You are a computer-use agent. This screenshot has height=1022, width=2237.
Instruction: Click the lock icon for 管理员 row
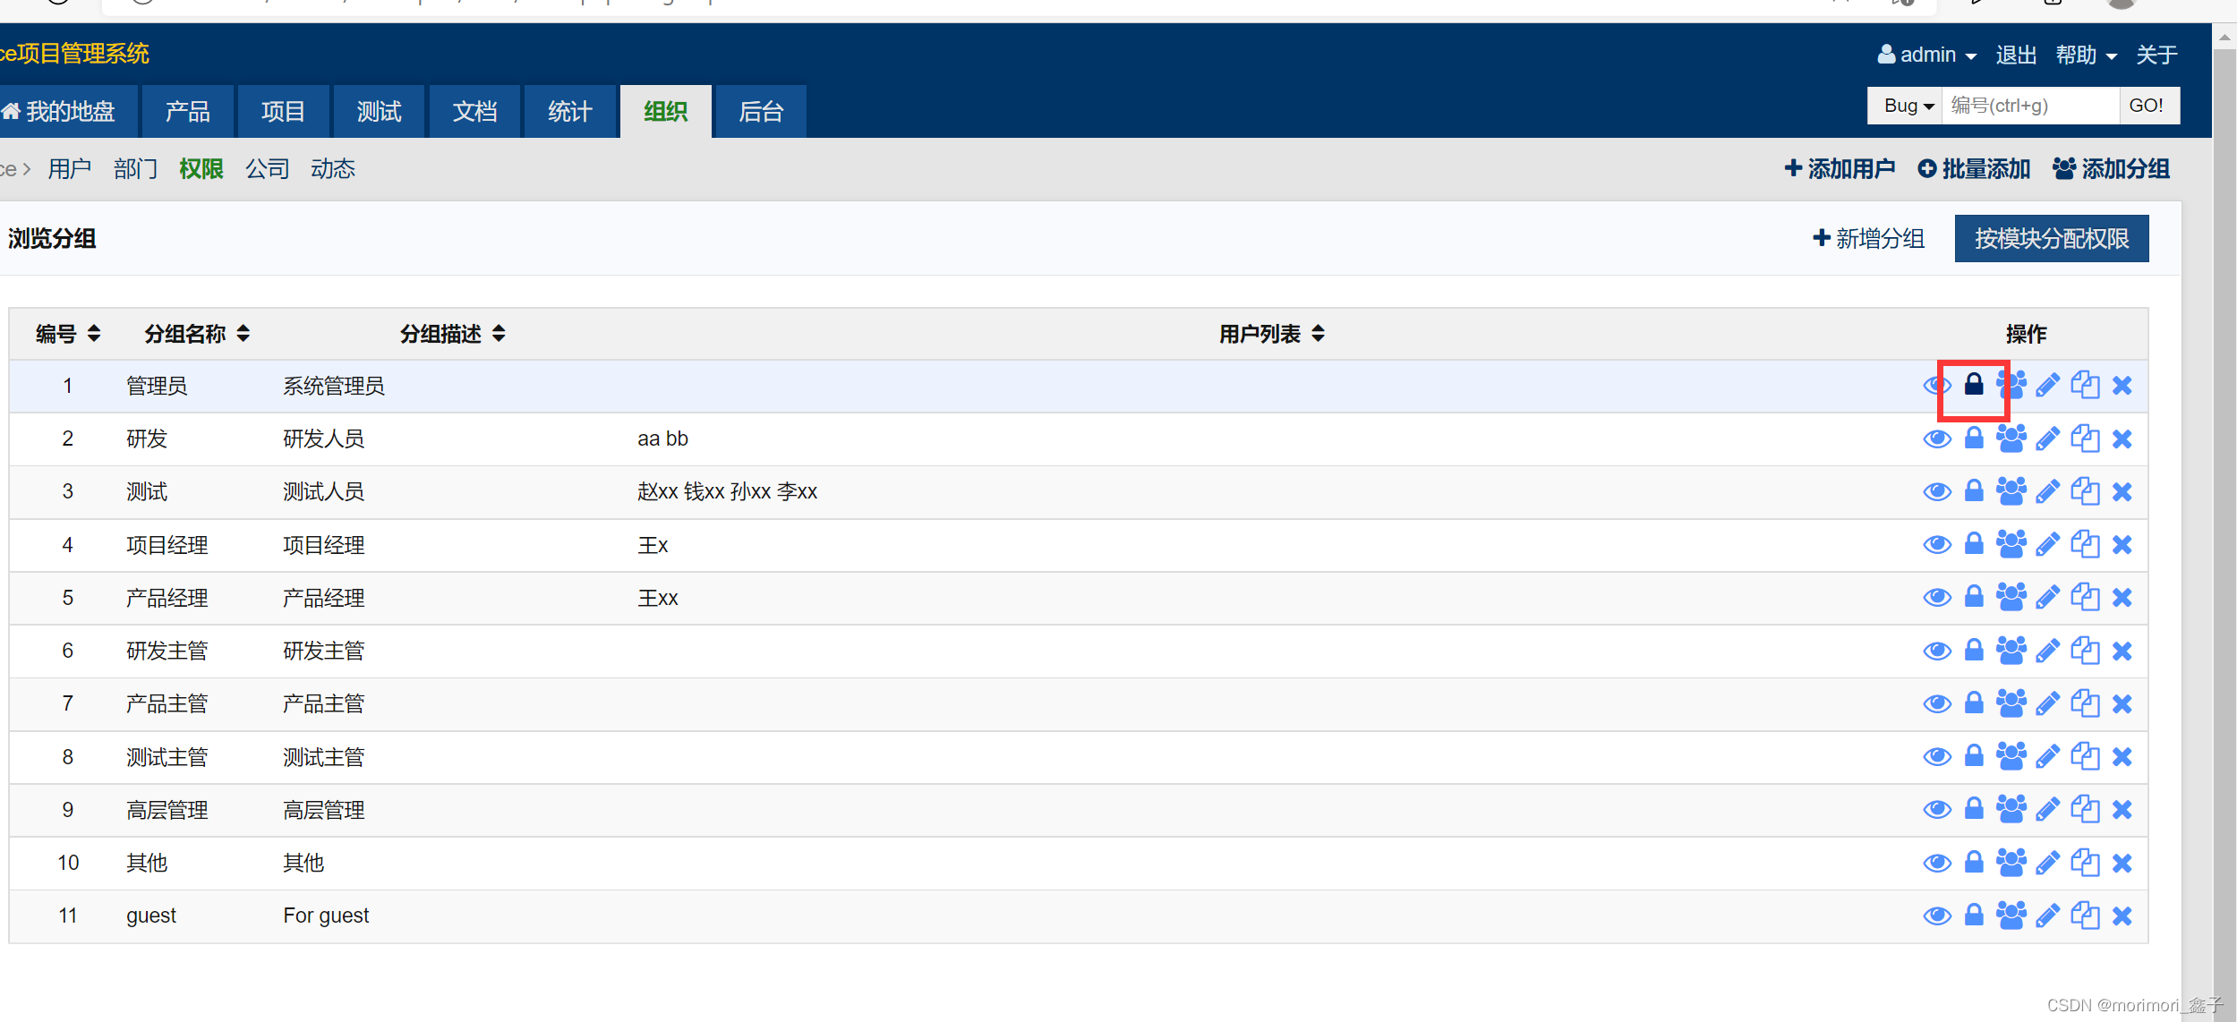(x=1973, y=386)
